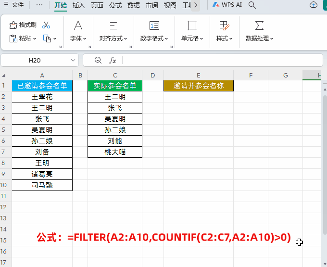Expand the Name Box dropdown arrow
The height and width of the screenshot is (267, 327).
click(73, 61)
